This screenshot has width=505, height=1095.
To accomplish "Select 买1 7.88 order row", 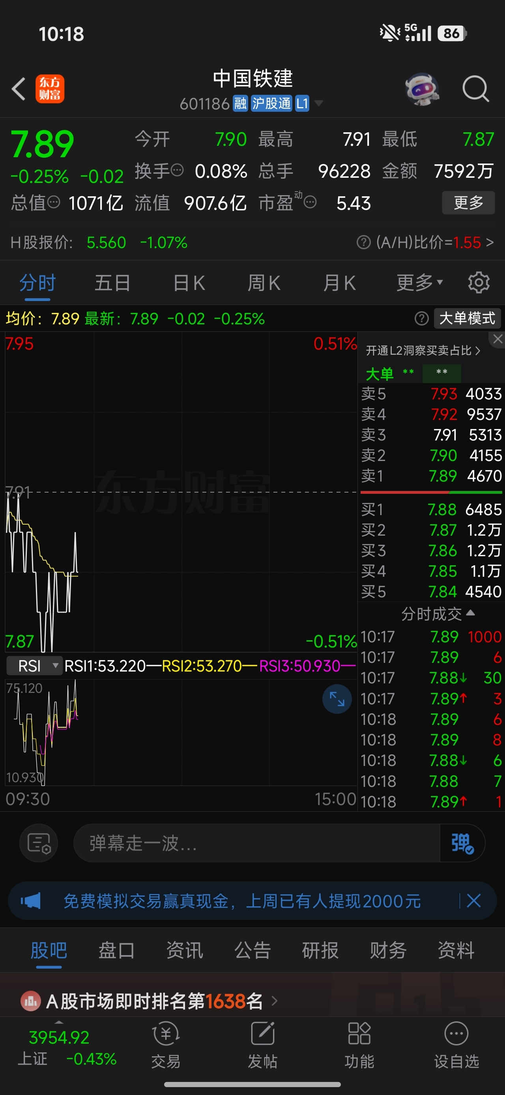I will (431, 509).
